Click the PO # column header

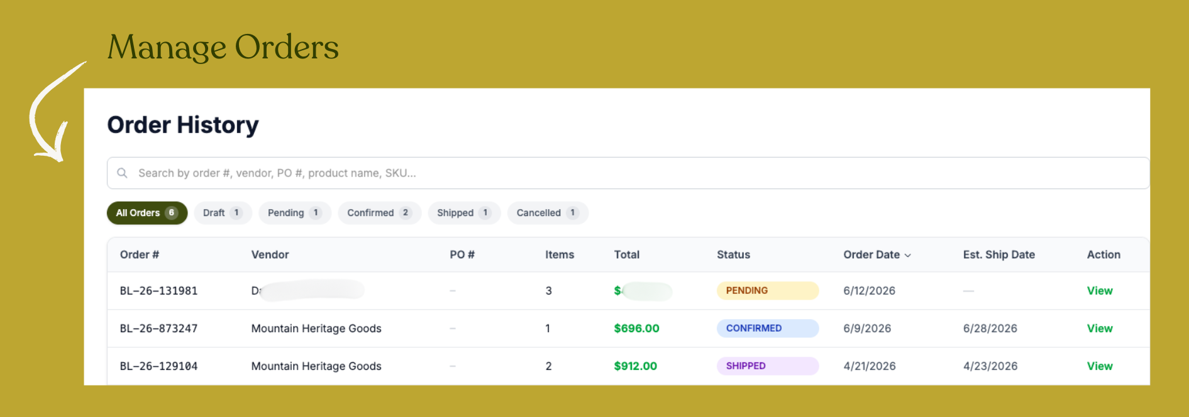point(462,254)
